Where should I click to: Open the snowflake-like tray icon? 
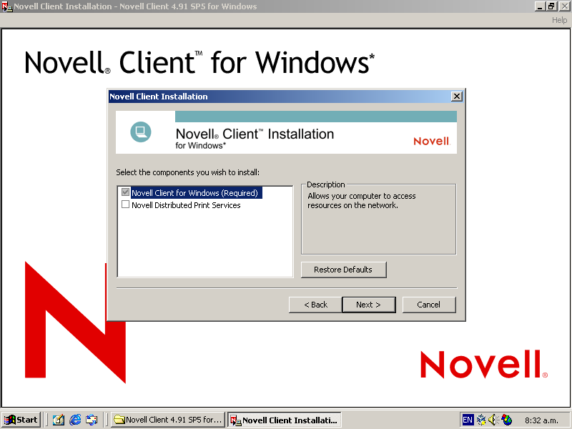(481, 420)
